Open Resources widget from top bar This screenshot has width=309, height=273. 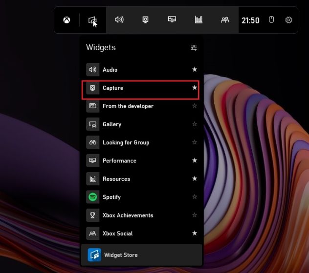coord(199,19)
